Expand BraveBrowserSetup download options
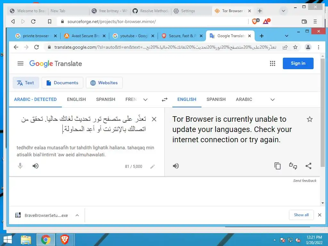The image size is (328, 246). click(77, 215)
